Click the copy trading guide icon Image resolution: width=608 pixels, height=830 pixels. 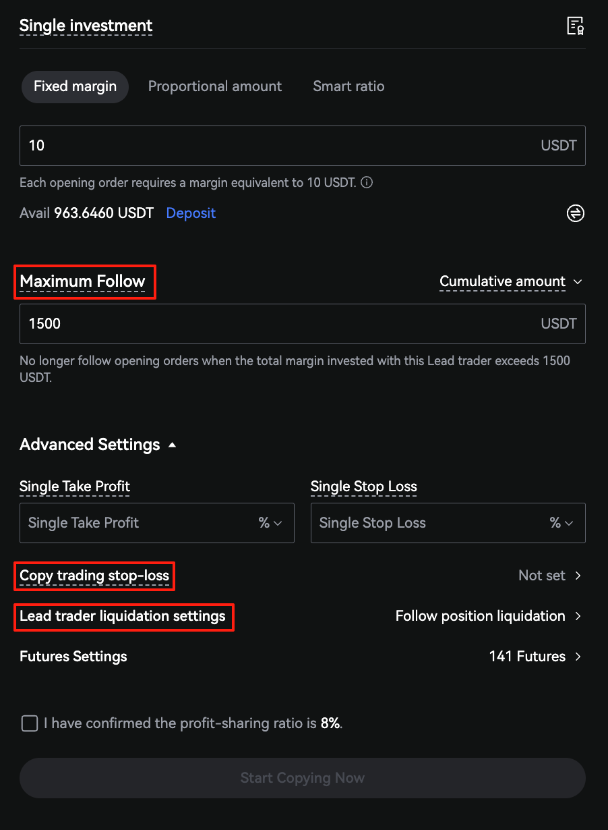(575, 26)
